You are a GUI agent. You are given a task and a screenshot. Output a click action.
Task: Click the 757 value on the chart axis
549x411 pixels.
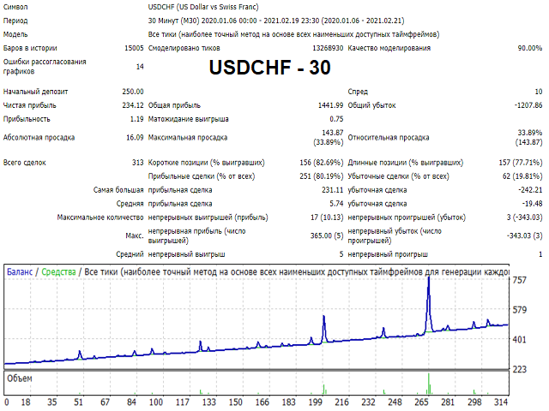(x=519, y=280)
